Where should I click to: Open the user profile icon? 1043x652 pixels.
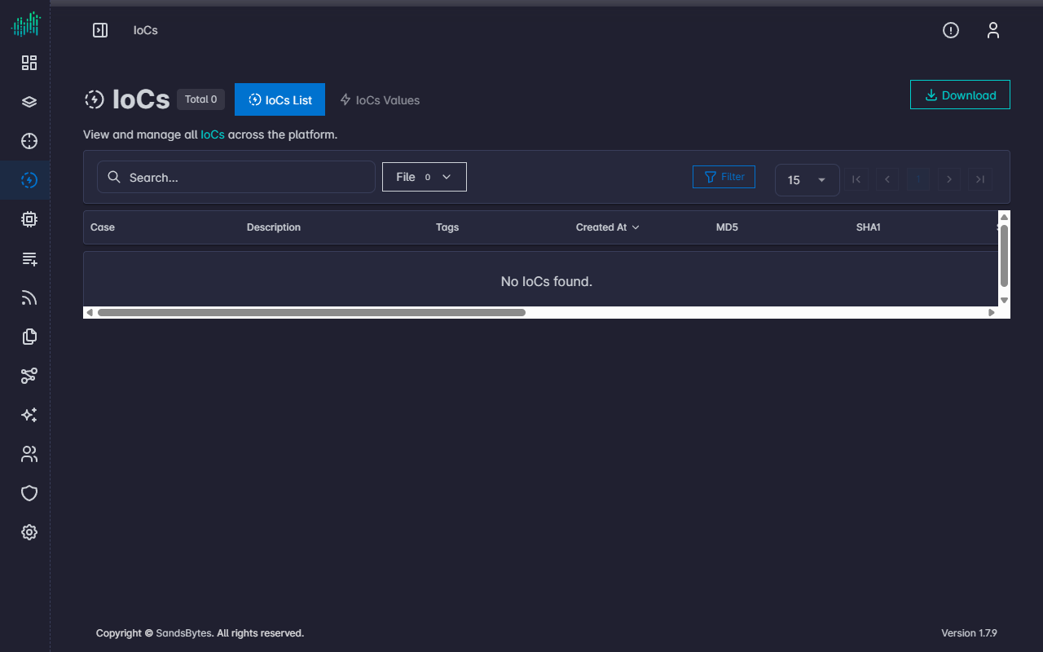(992, 30)
